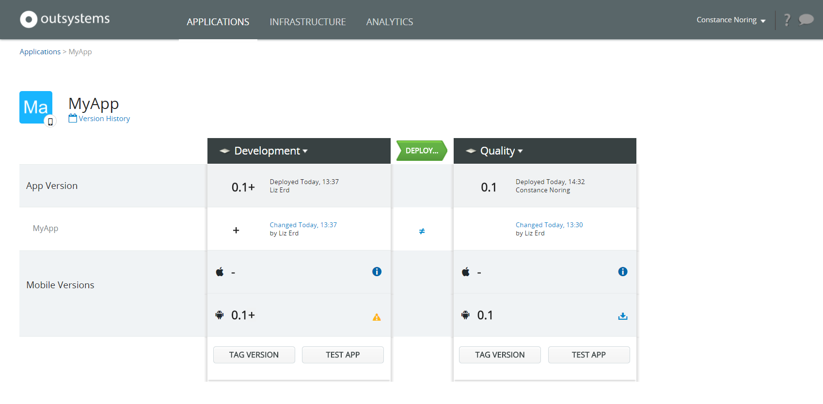Open the Version History calendar icon

coord(73,118)
